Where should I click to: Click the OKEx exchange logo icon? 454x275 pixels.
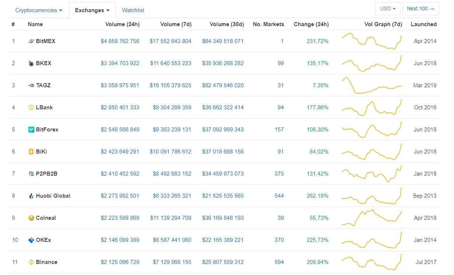tap(31, 240)
